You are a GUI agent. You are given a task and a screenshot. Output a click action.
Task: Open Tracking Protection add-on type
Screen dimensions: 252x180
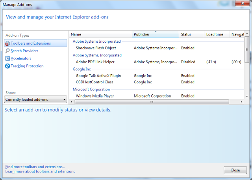click(27, 66)
